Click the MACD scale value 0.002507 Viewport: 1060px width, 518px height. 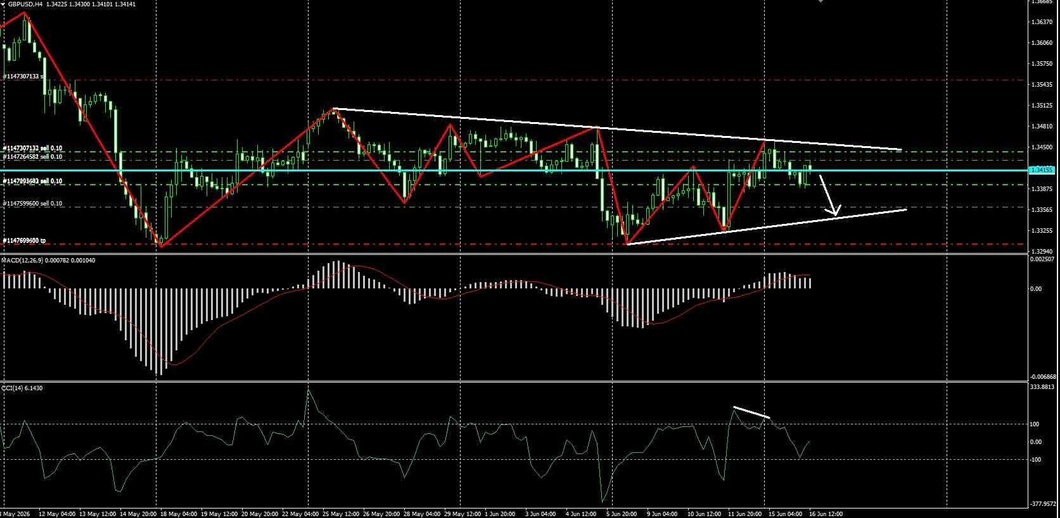(x=1043, y=259)
